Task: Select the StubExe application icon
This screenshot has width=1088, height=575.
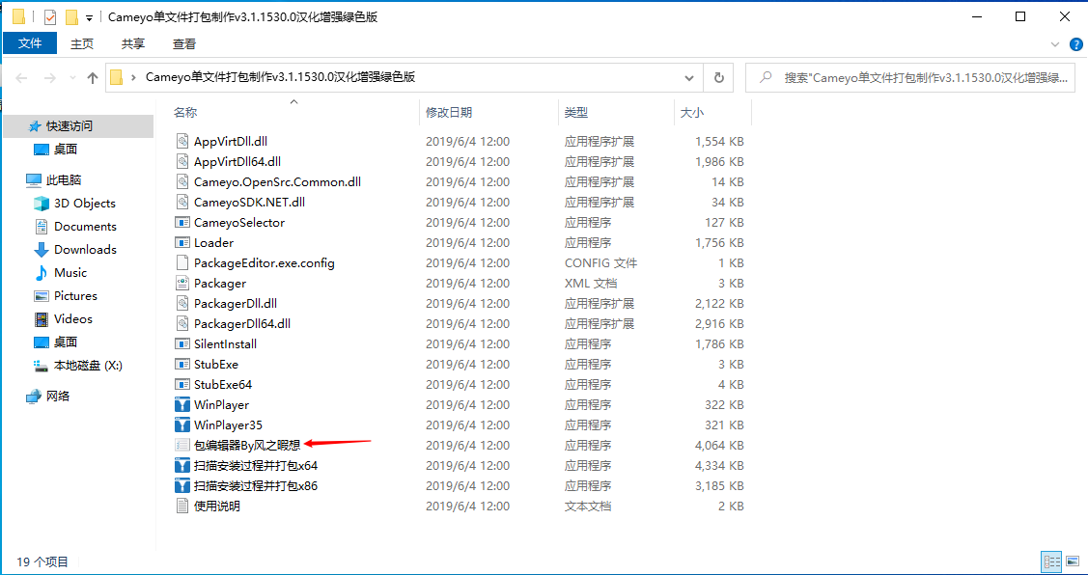Action: (182, 364)
